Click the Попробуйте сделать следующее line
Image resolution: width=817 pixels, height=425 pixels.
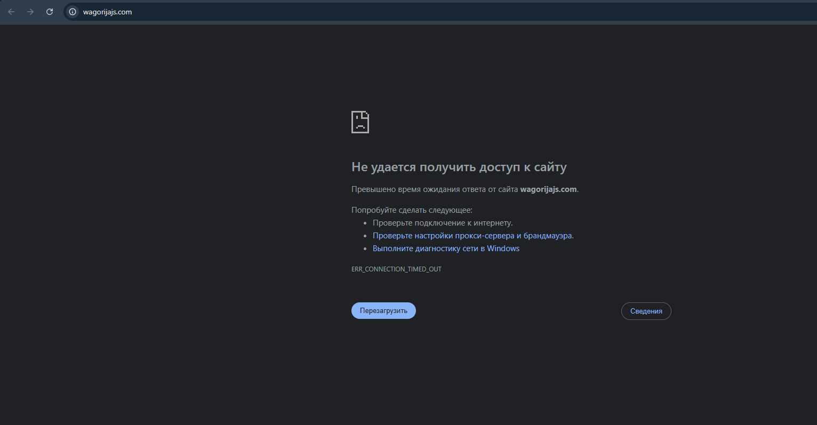412,210
